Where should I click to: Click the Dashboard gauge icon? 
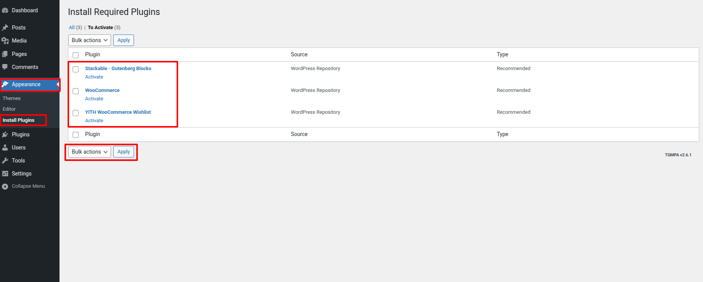(x=5, y=10)
